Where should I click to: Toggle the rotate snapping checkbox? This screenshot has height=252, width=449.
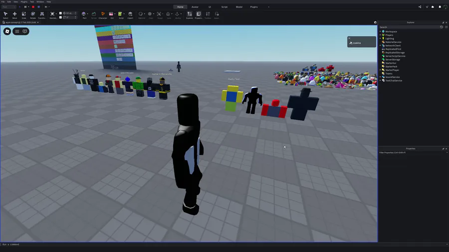pos(60,17)
